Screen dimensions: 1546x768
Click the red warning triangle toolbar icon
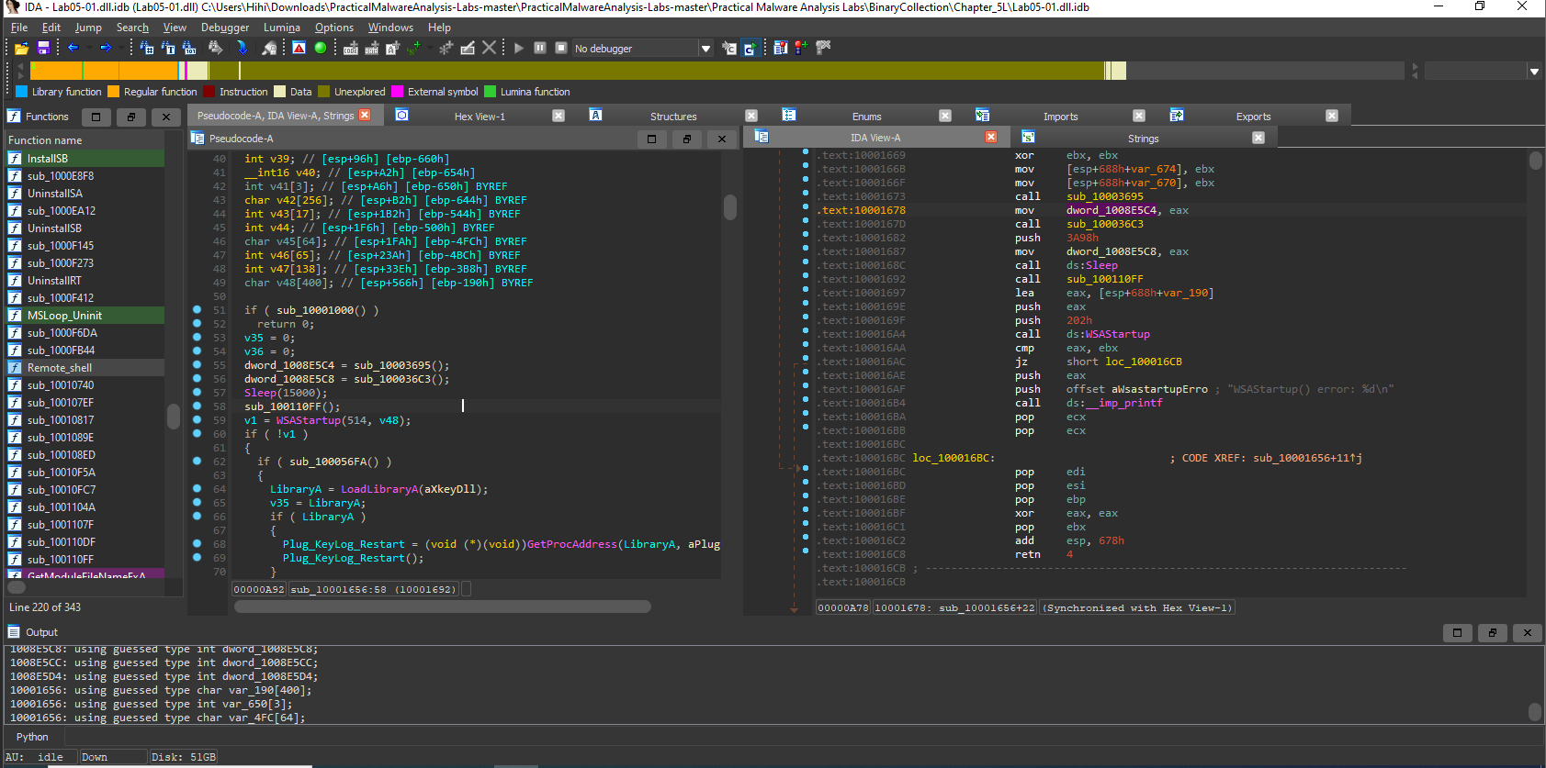(x=299, y=48)
